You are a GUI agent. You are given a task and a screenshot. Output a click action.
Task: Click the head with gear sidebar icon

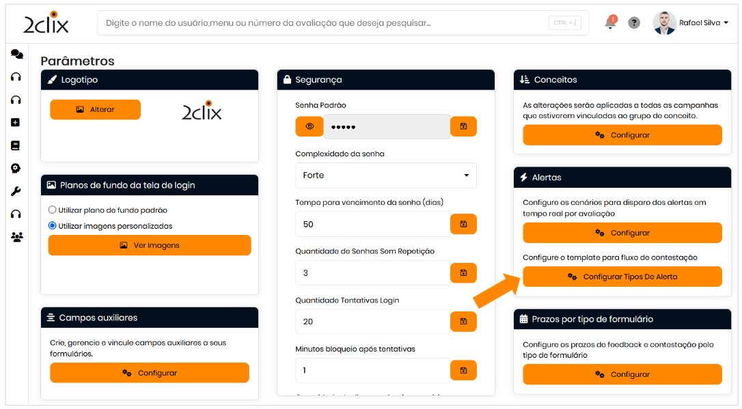[x=16, y=168]
